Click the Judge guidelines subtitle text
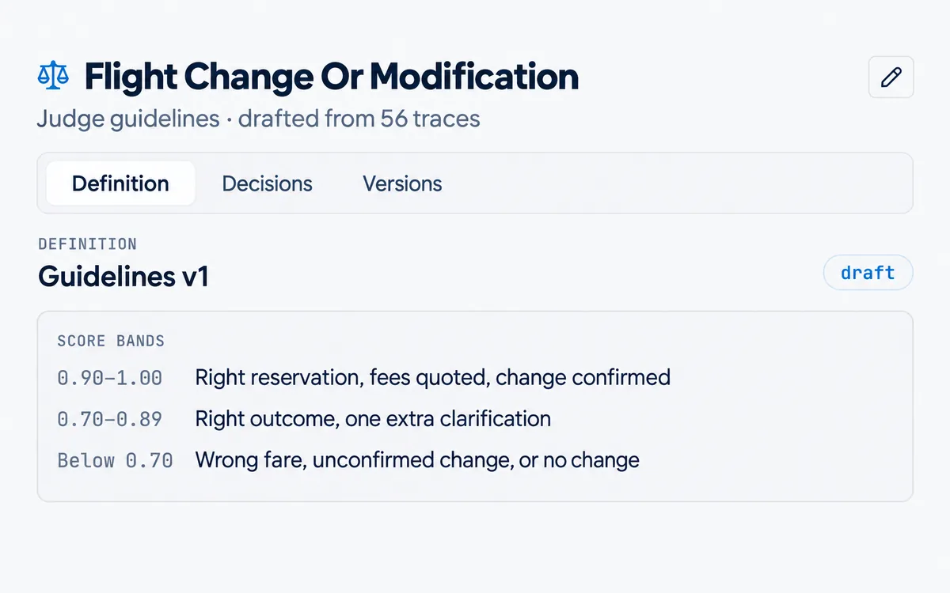The width and height of the screenshot is (950, 593). pos(128,119)
